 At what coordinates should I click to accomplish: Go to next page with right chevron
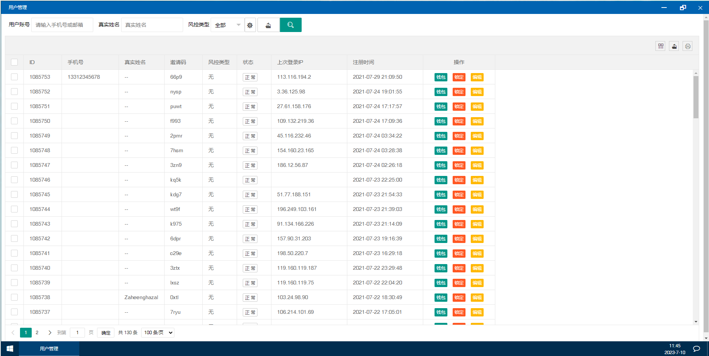click(x=49, y=333)
